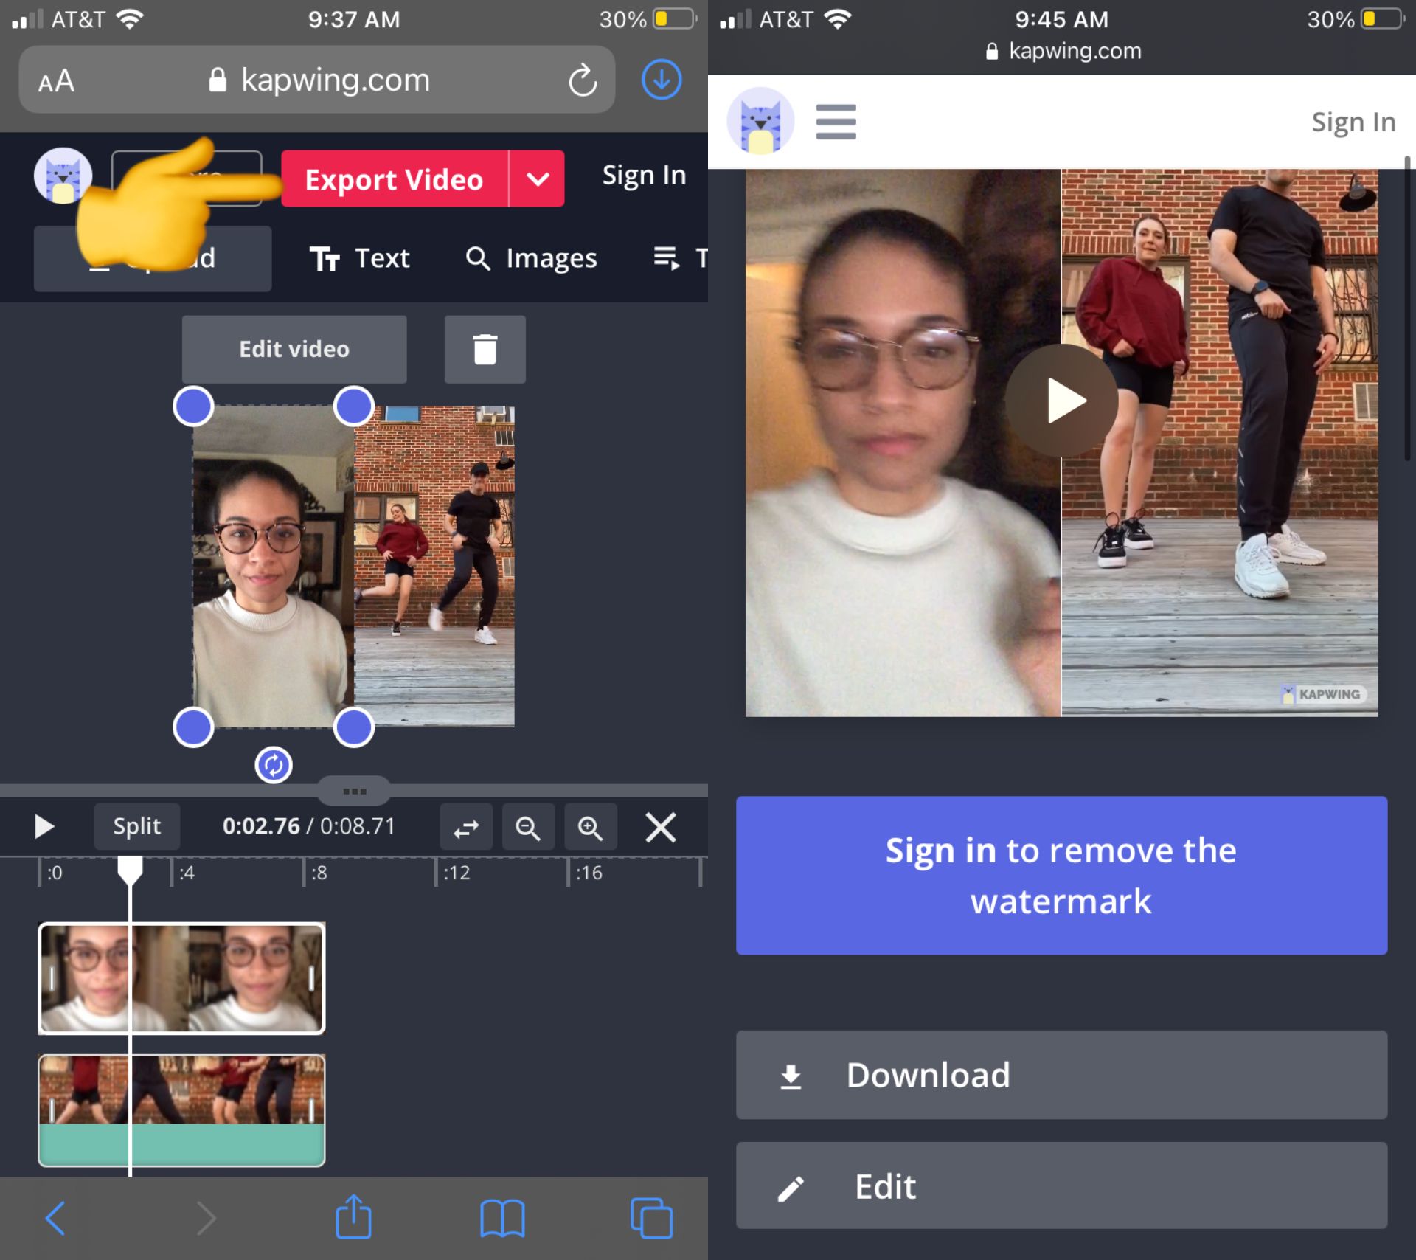Open the Images search tab

point(531,258)
